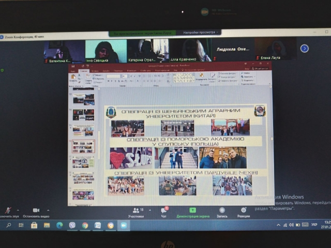Switch to the Design ribbon tab
Image resolution: width=331 pixels, height=248 pixels.
click(106, 71)
